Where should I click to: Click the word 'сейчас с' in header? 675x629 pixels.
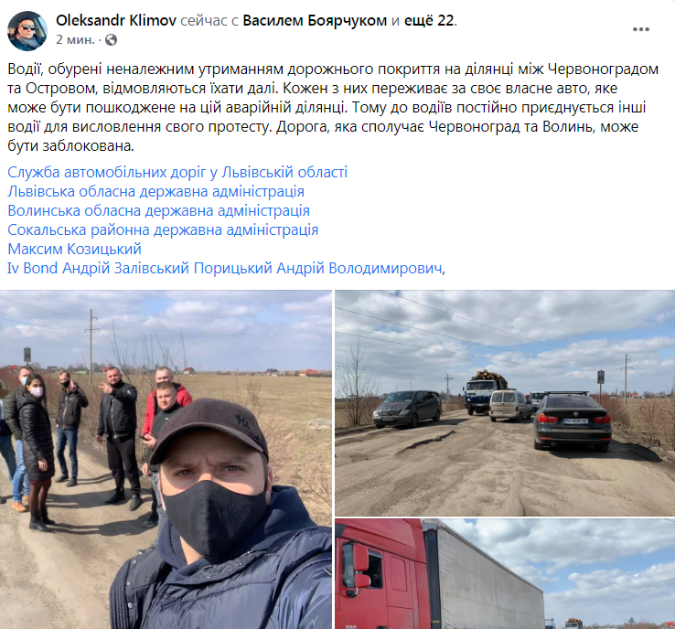click(209, 20)
